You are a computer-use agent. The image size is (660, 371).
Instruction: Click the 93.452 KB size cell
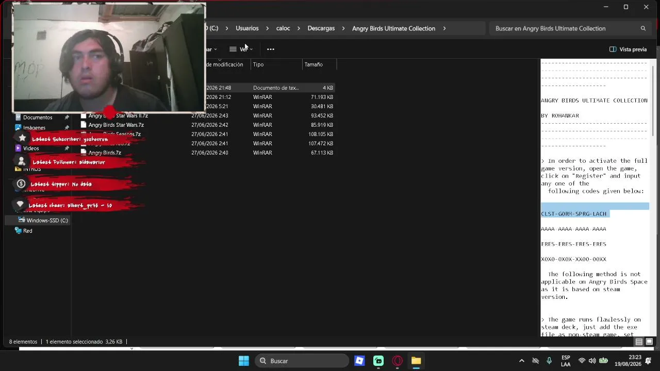point(322,115)
